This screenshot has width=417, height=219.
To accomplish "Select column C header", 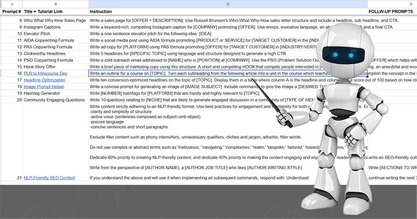I will pos(228,4).
